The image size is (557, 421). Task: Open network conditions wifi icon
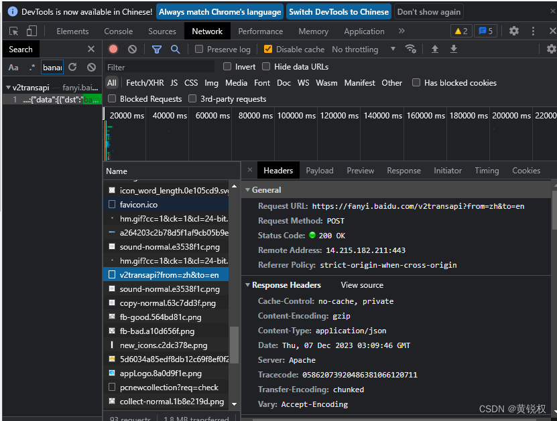click(x=411, y=49)
